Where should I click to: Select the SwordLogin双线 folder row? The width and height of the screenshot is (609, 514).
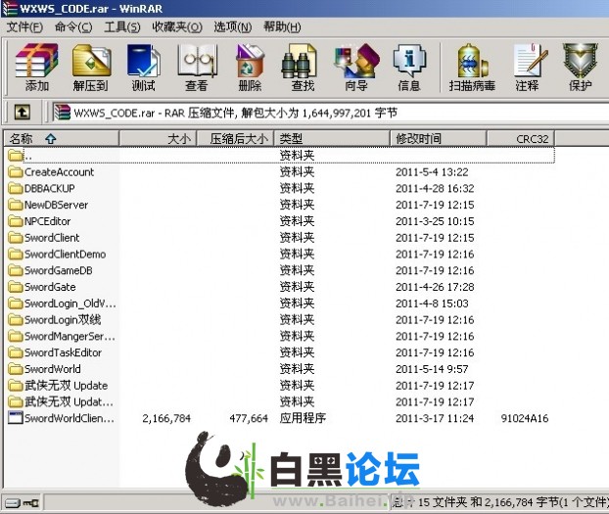click(x=280, y=320)
